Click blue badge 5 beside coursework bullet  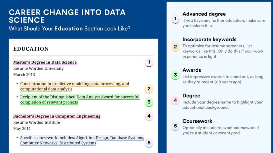[149, 143]
